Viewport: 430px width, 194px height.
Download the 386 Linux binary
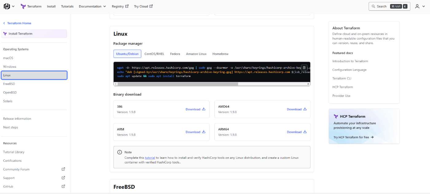coord(196,109)
